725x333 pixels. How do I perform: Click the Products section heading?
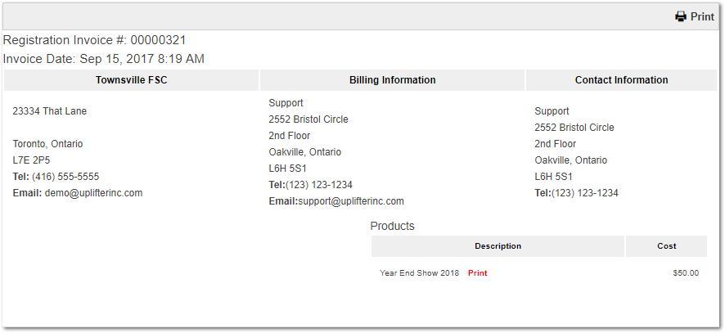[392, 226]
